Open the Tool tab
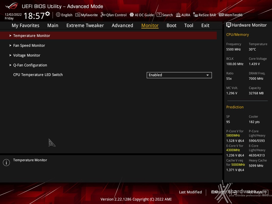This screenshot has height=204, width=272. pos(189,25)
